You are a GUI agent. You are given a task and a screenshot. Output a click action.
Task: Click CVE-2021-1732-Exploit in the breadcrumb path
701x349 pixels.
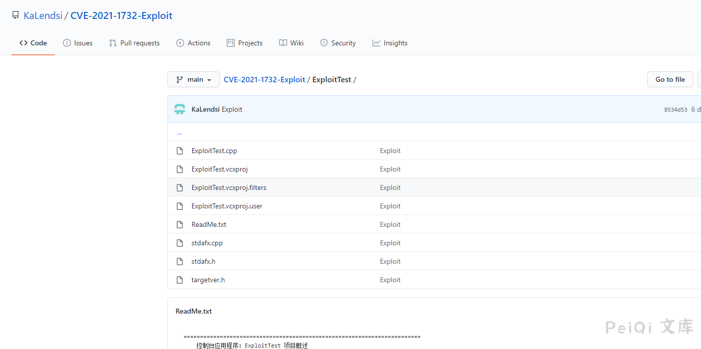(264, 79)
